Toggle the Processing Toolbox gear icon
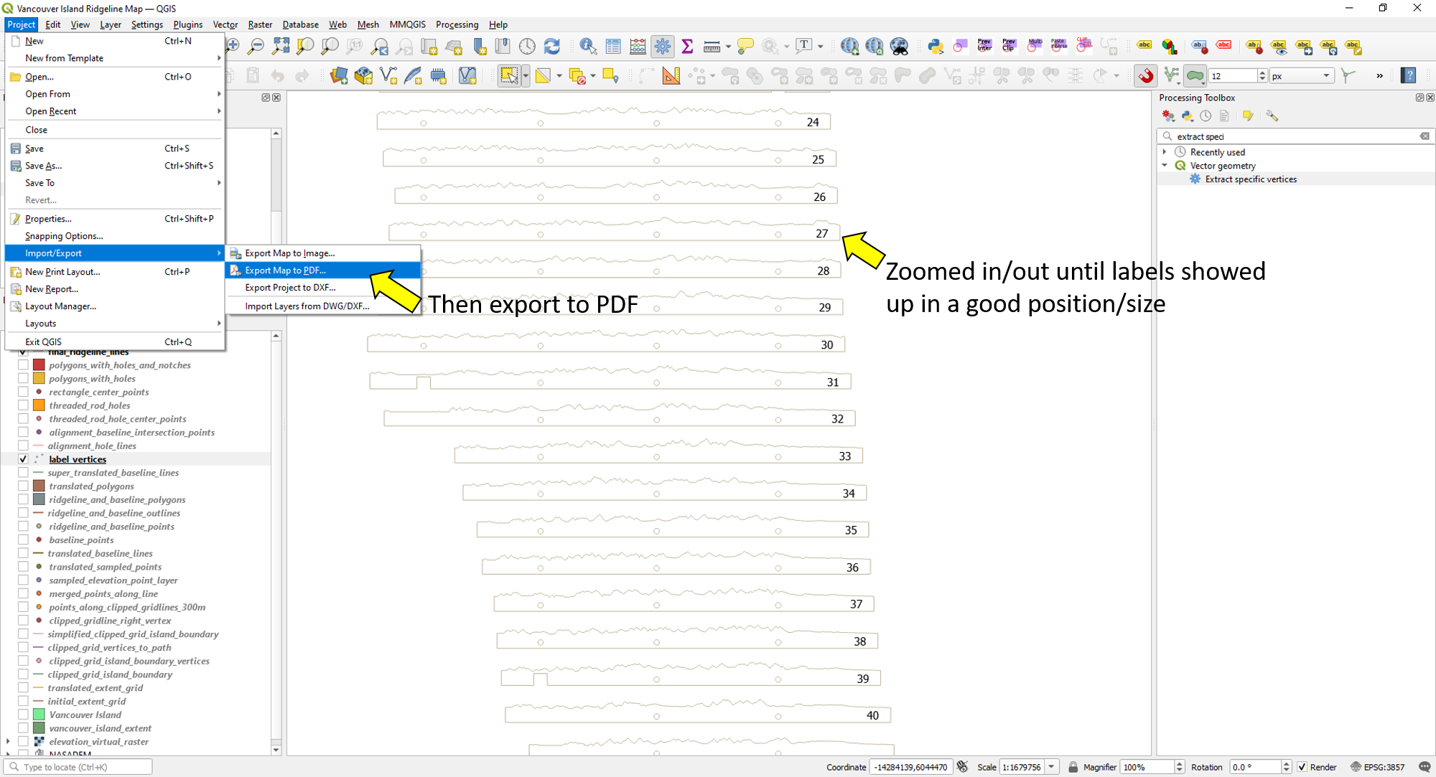 click(x=662, y=47)
